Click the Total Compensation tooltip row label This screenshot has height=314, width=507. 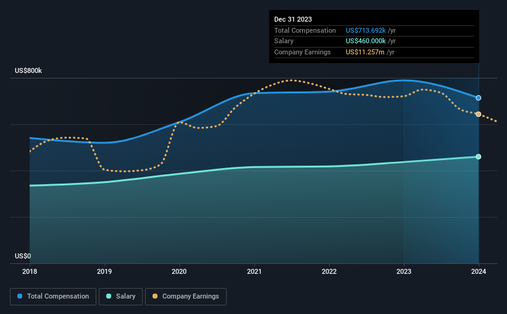pyautogui.click(x=305, y=30)
